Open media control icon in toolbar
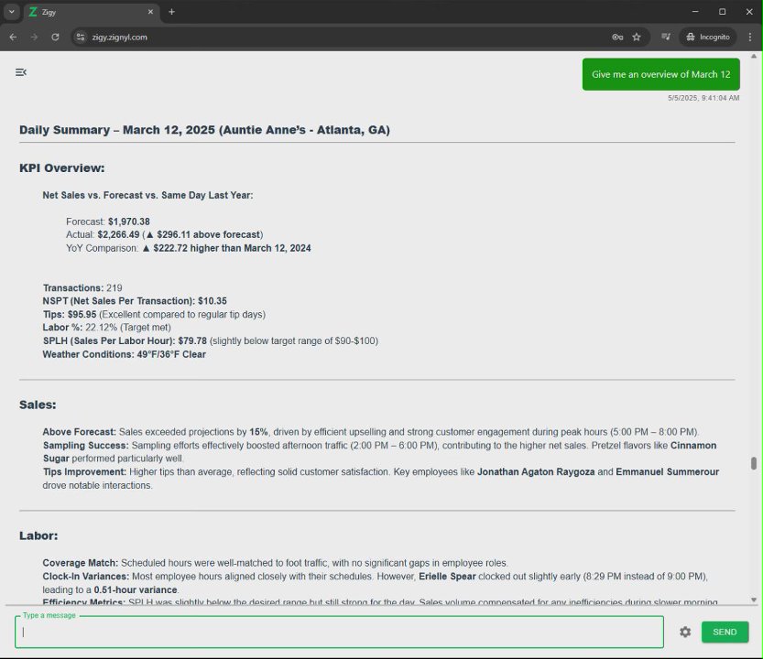This screenshot has width=763, height=659. (x=666, y=37)
